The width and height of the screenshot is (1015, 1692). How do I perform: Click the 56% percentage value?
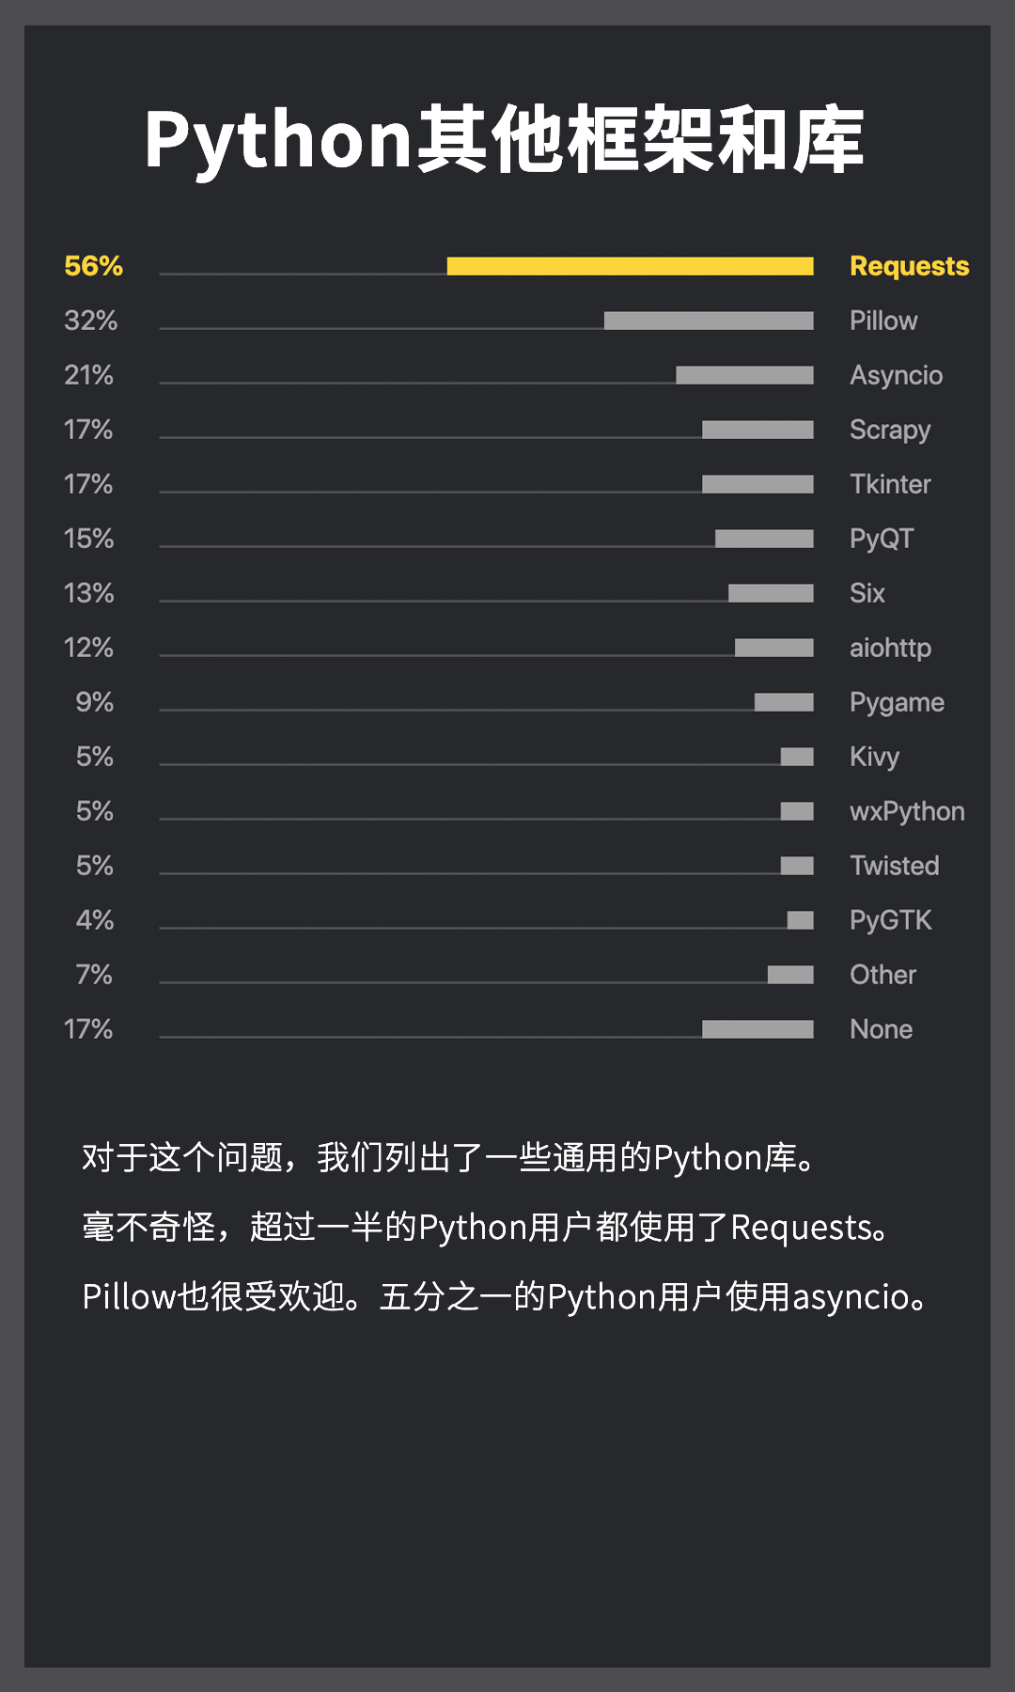tap(93, 266)
